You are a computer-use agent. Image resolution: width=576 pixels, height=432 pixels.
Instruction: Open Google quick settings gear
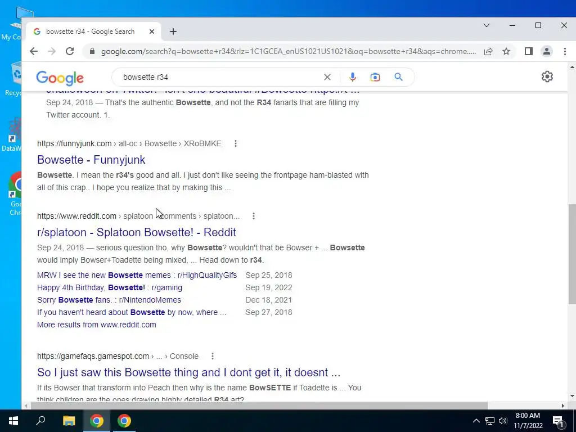click(547, 76)
